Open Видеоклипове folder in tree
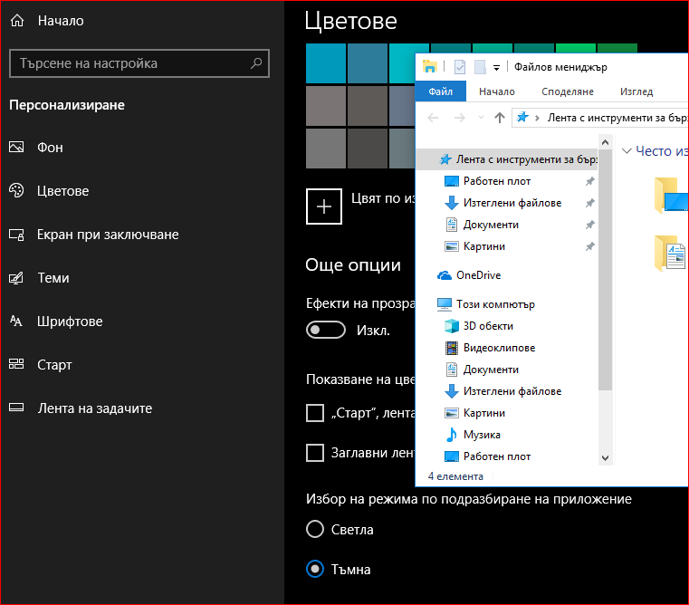The height and width of the screenshot is (605, 689). pos(499,348)
